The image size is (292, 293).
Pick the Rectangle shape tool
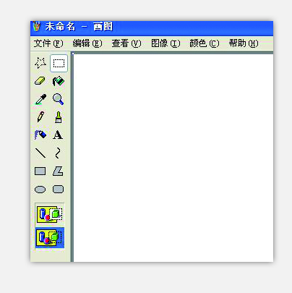[x=40, y=171]
